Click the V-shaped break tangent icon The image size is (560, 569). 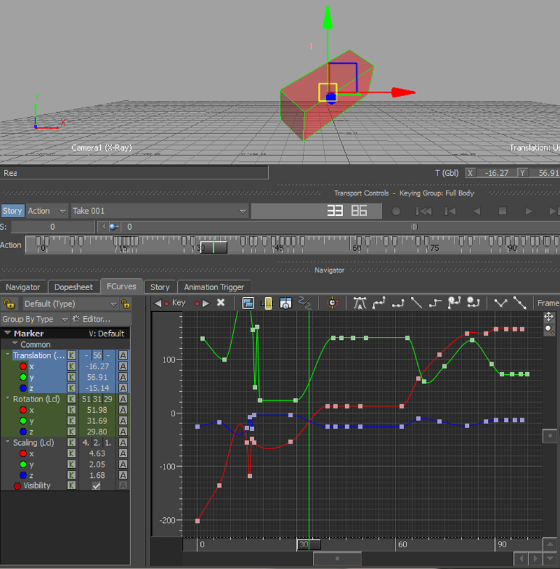pyautogui.click(x=500, y=303)
